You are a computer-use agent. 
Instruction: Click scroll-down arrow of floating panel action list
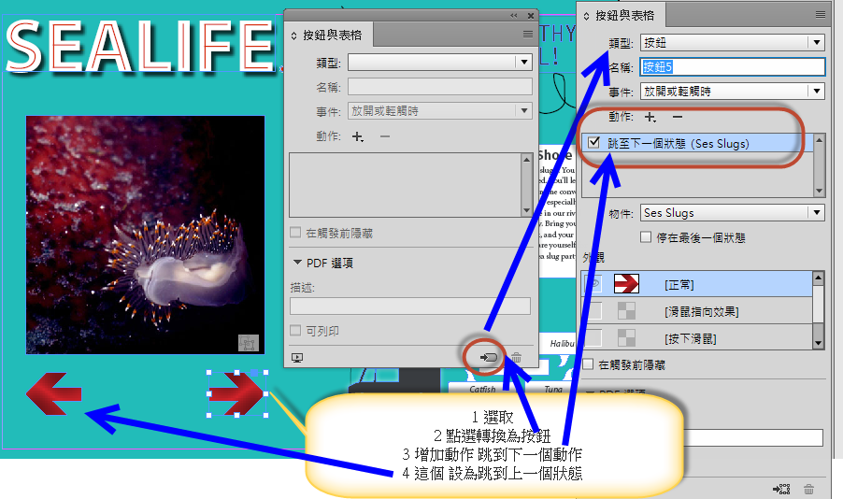point(527,211)
